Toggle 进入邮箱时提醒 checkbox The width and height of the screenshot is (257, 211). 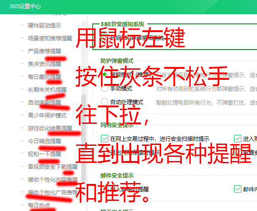105,189
